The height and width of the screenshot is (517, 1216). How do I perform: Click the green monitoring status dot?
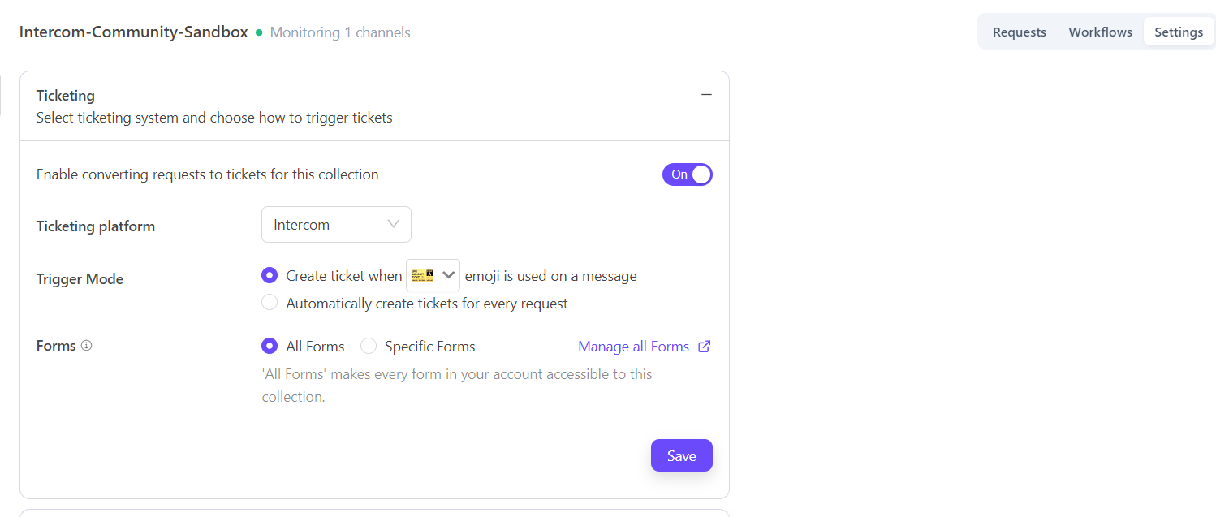tap(259, 32)
